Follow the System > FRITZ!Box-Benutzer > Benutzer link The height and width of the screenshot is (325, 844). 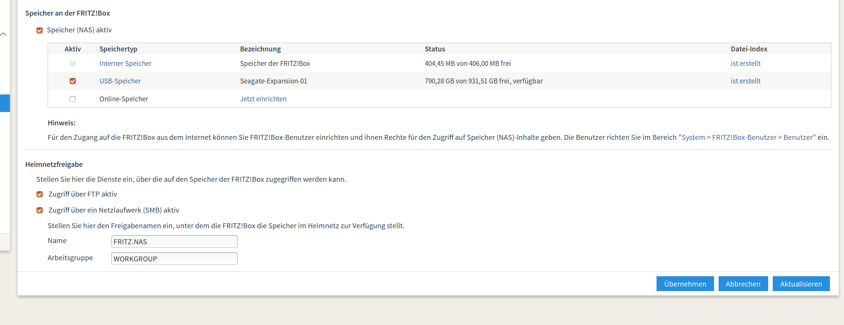pos(747,138)
